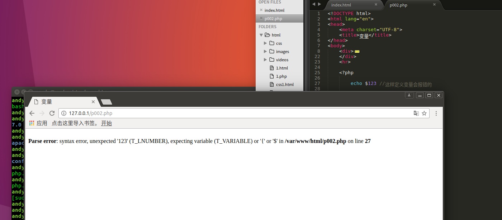Expand the videos folder
Screen dimensions: 502x220
[265, 60]
